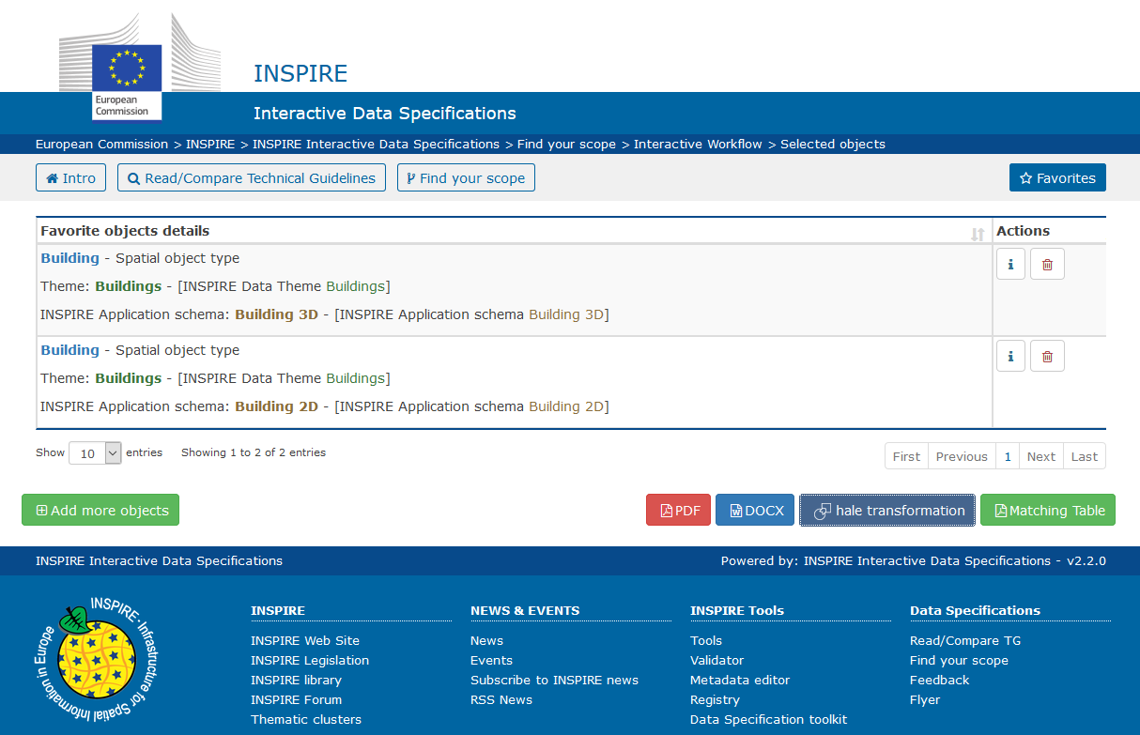Export selection as DOCX
The width and height of the screenshot is (1140, 735).
coord(755,510)
